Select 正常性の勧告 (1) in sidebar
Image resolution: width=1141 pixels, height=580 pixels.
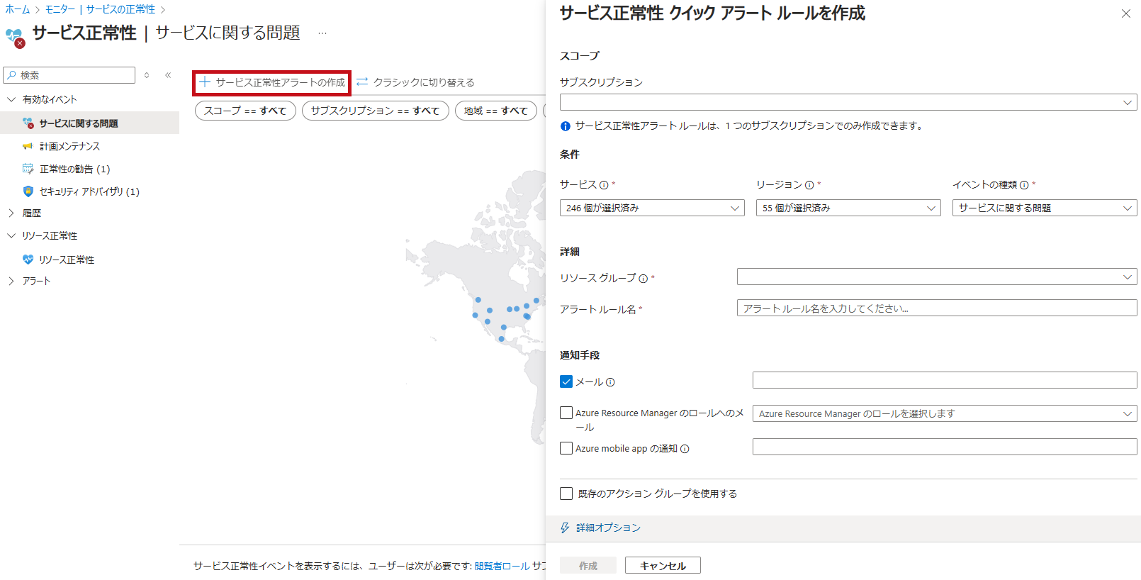click(89, 169)
